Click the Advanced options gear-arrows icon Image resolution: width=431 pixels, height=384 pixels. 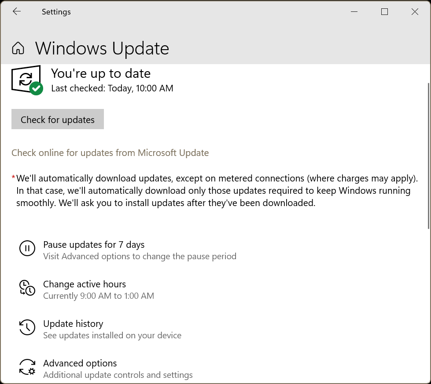point(27,367)
